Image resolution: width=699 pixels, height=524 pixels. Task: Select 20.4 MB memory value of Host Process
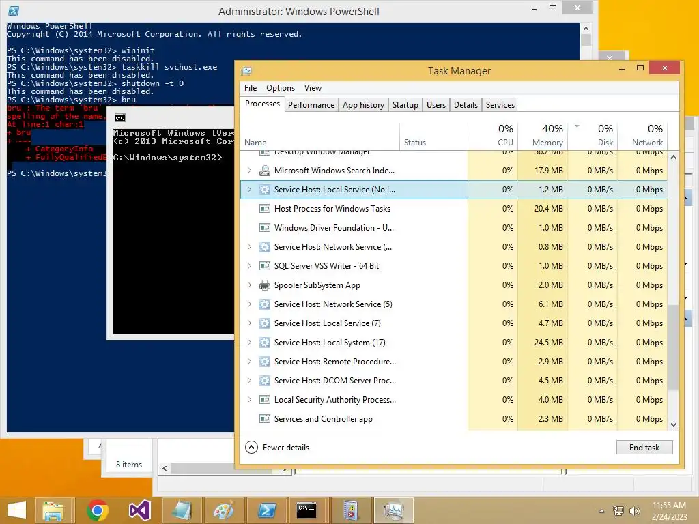tap(548, 209)
